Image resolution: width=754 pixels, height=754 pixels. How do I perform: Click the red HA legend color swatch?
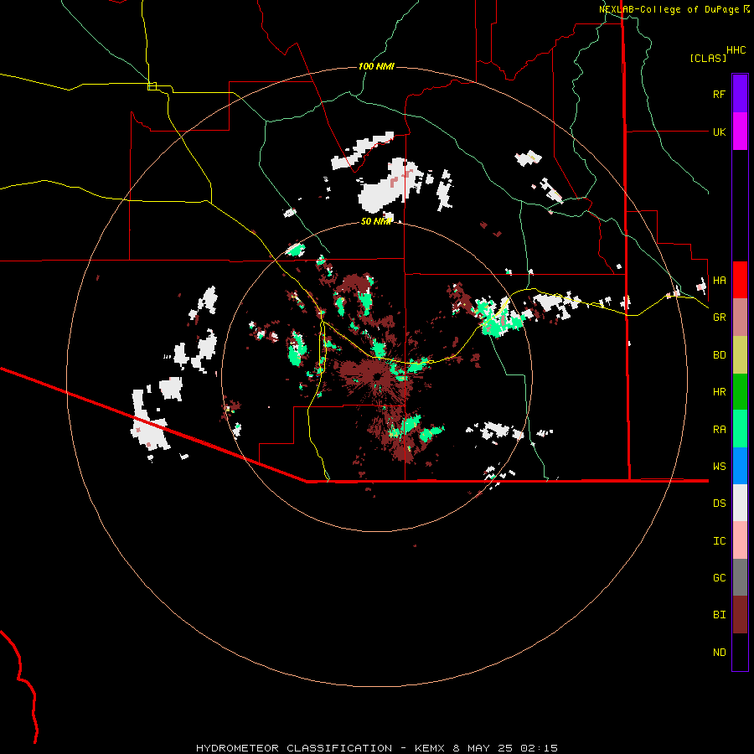(x=740, y=280)
